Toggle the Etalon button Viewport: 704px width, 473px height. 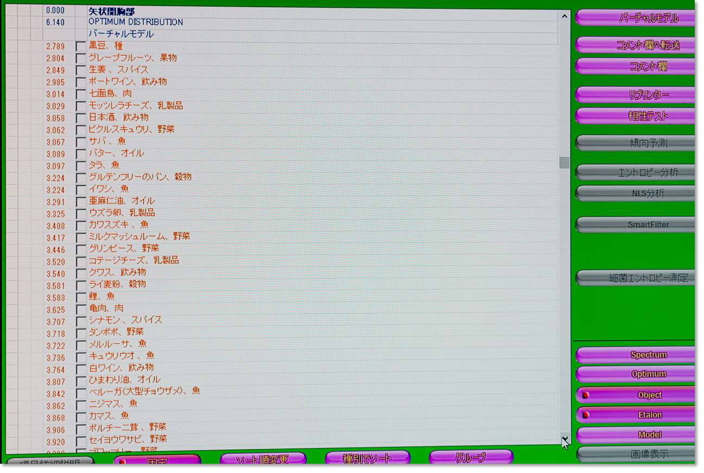click(636, 415)
